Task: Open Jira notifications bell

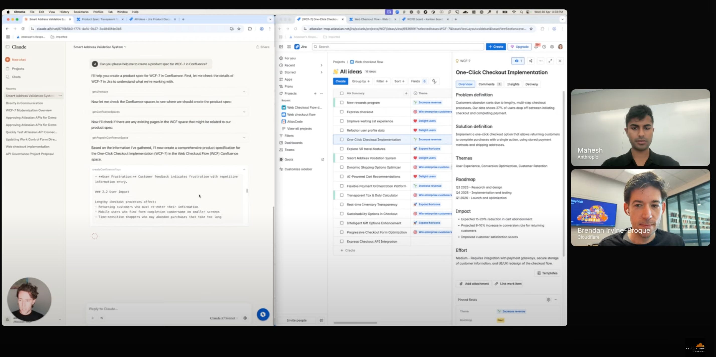Action: (536, 47)
